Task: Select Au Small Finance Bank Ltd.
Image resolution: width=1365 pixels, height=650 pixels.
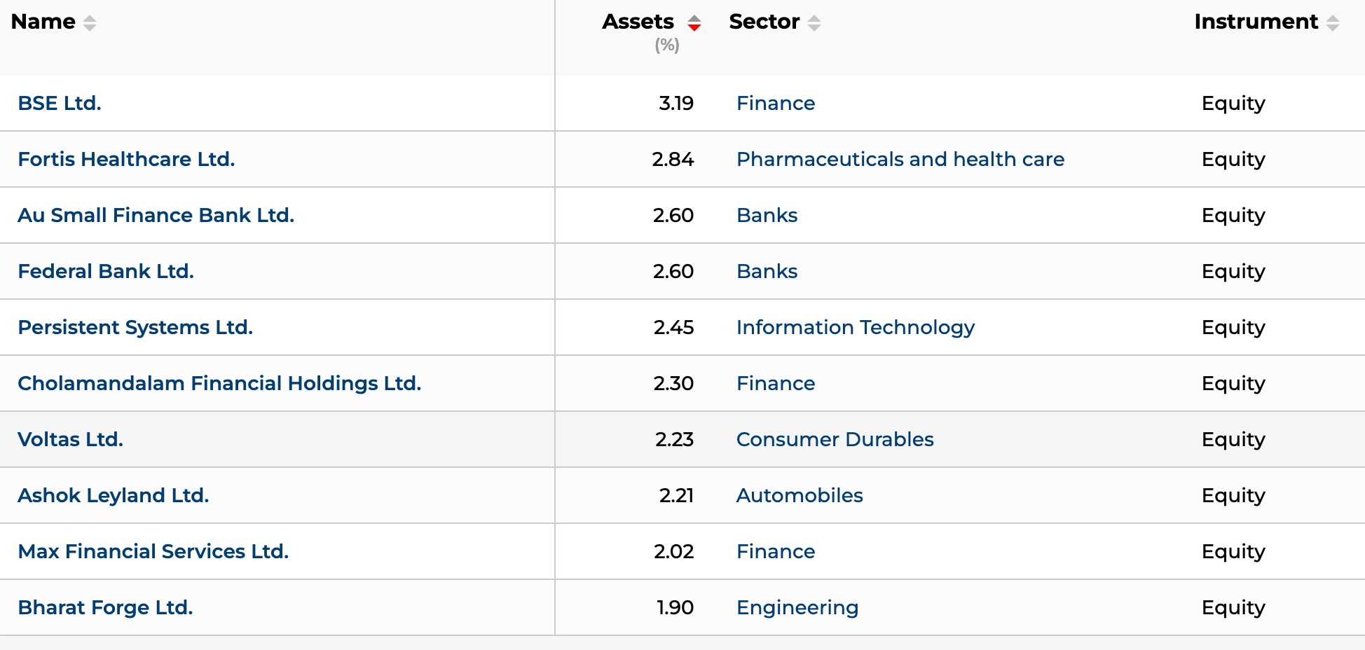Action: tap(156, 215)
